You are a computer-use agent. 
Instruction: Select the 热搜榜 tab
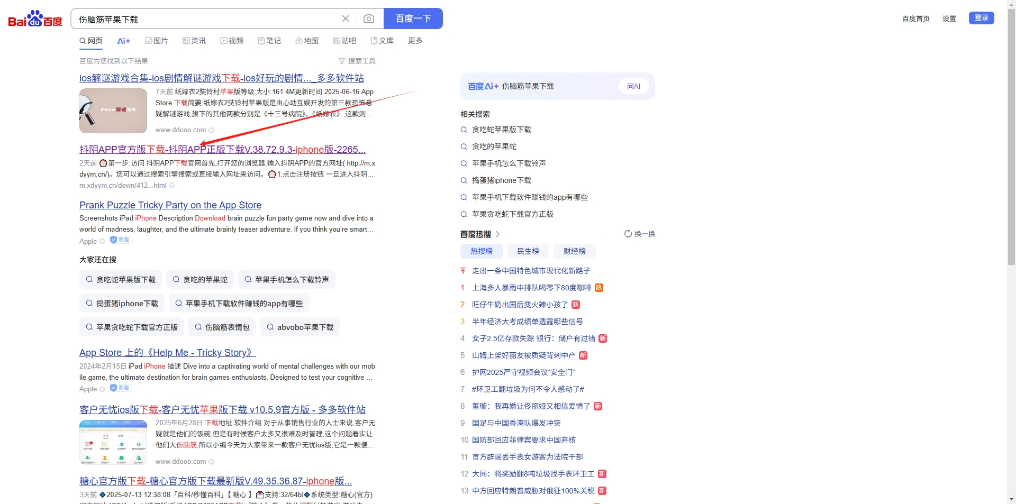(x=482, y=251)
